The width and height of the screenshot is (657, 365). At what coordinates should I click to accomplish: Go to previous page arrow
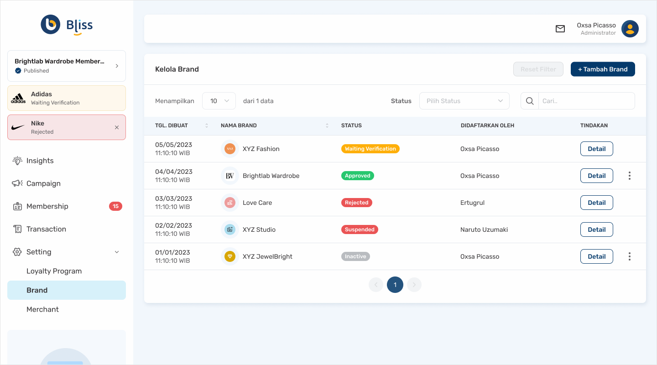point(376,285)
